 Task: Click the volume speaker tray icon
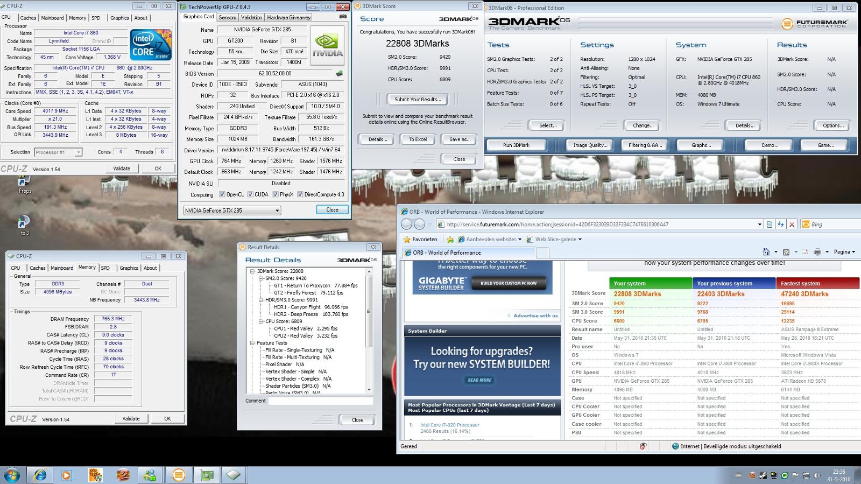(x=816, y=475)
